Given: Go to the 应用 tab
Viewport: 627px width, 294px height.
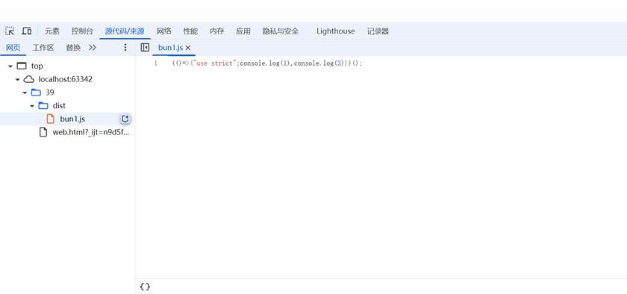Looking at the screenshot, I should coord(243,31).
